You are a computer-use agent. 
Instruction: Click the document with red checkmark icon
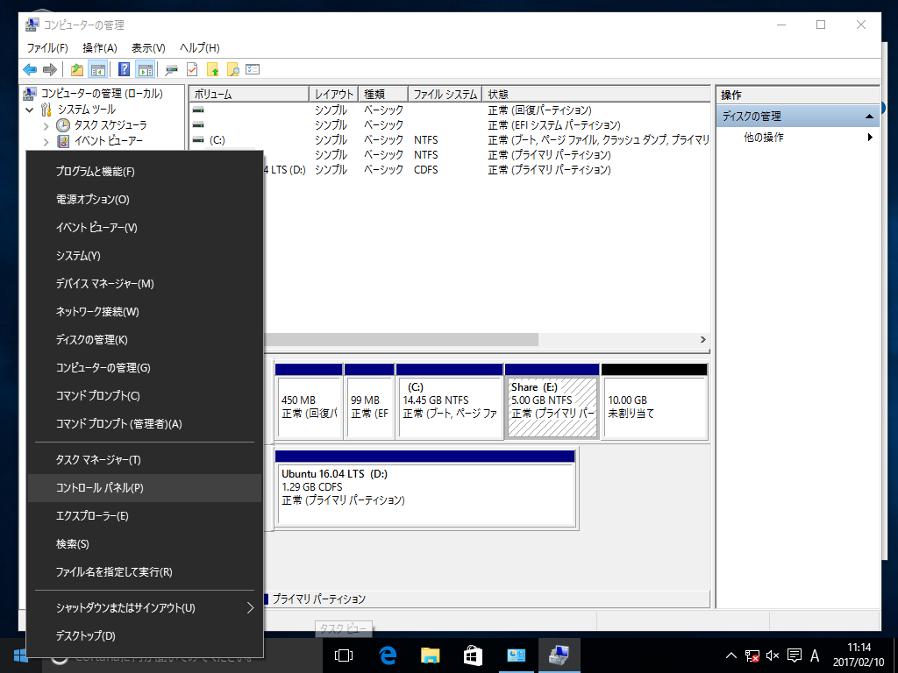click(x=192, y=70)
